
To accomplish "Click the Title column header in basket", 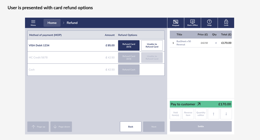I will pyautogui.click(x=179, y=34).
